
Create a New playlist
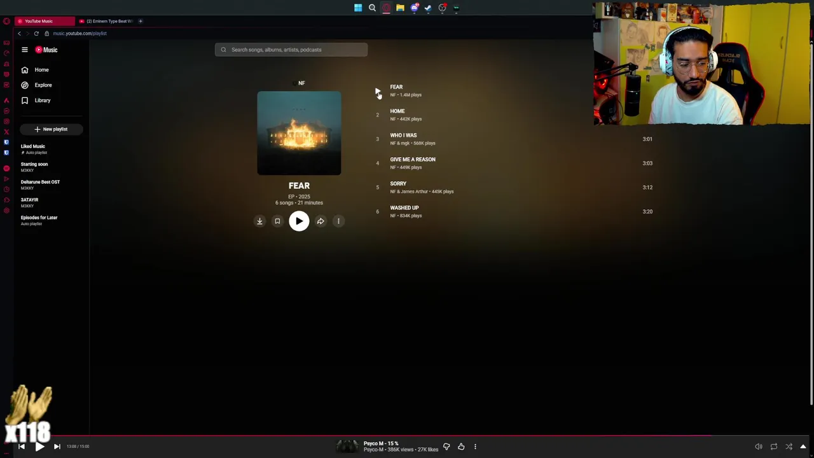pyautogui.click(x=51, y=129)
